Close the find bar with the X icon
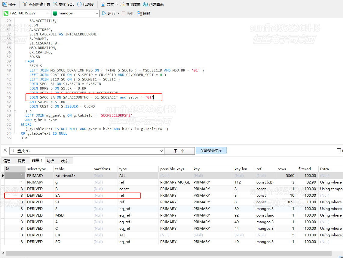The width and height of the screenshot is (343, 258). point(5,150)
